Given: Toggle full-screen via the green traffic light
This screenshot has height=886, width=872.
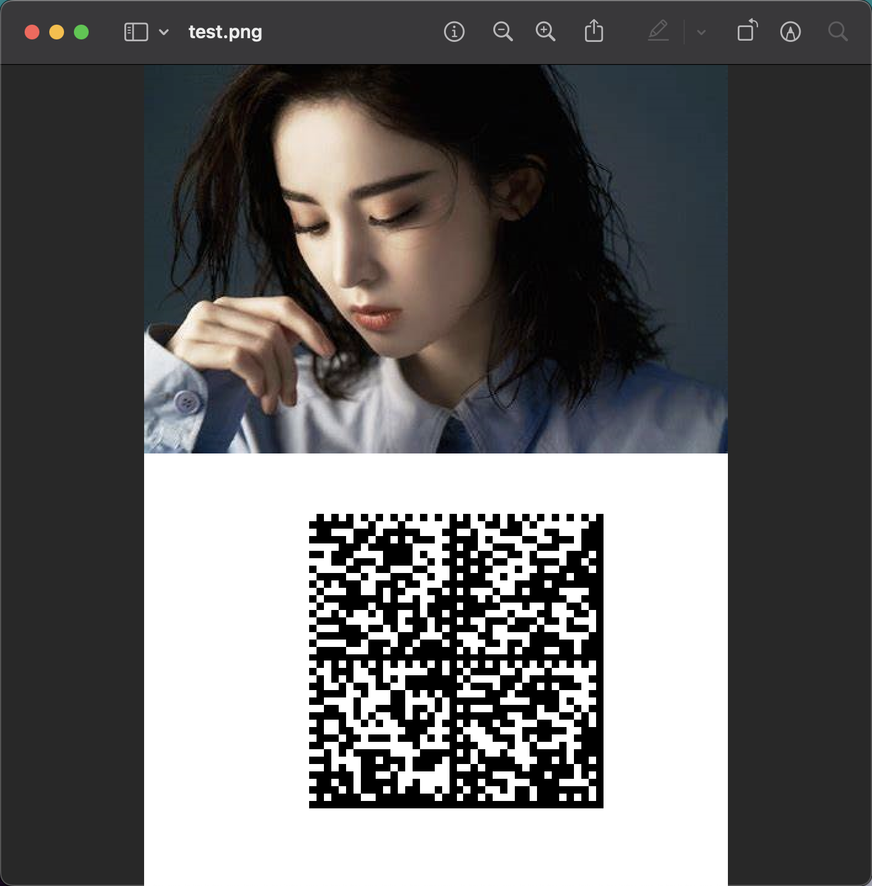Looking at the screenshot, I should coord(81,32).
